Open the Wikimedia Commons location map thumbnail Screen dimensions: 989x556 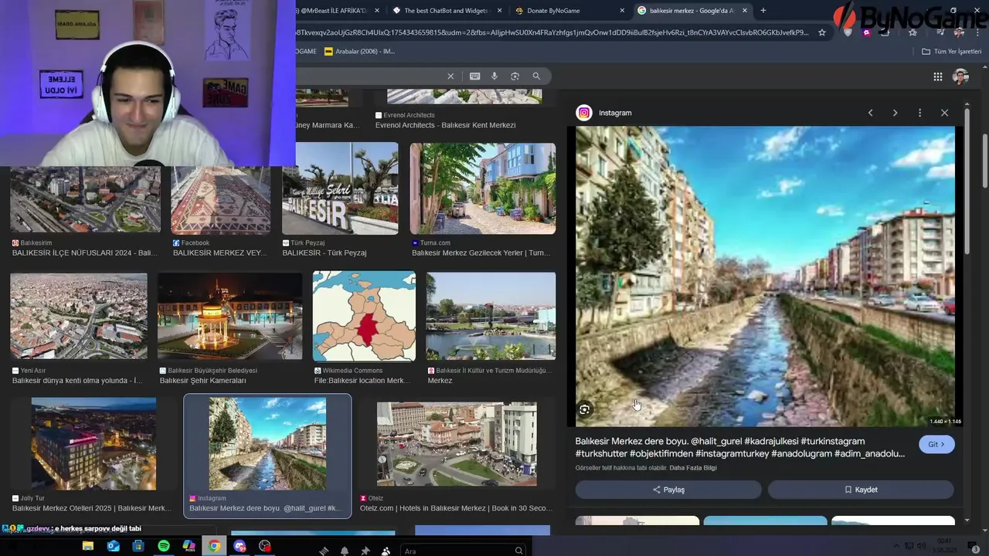[x=364, y=316]
